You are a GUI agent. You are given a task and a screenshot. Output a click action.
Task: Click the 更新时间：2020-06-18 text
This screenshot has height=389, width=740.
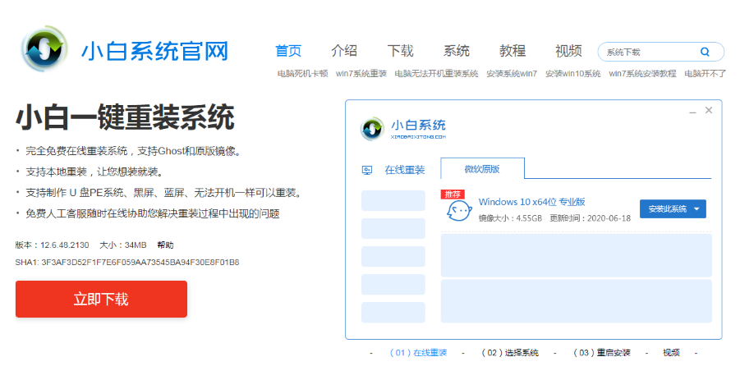(x=591, y=218)
